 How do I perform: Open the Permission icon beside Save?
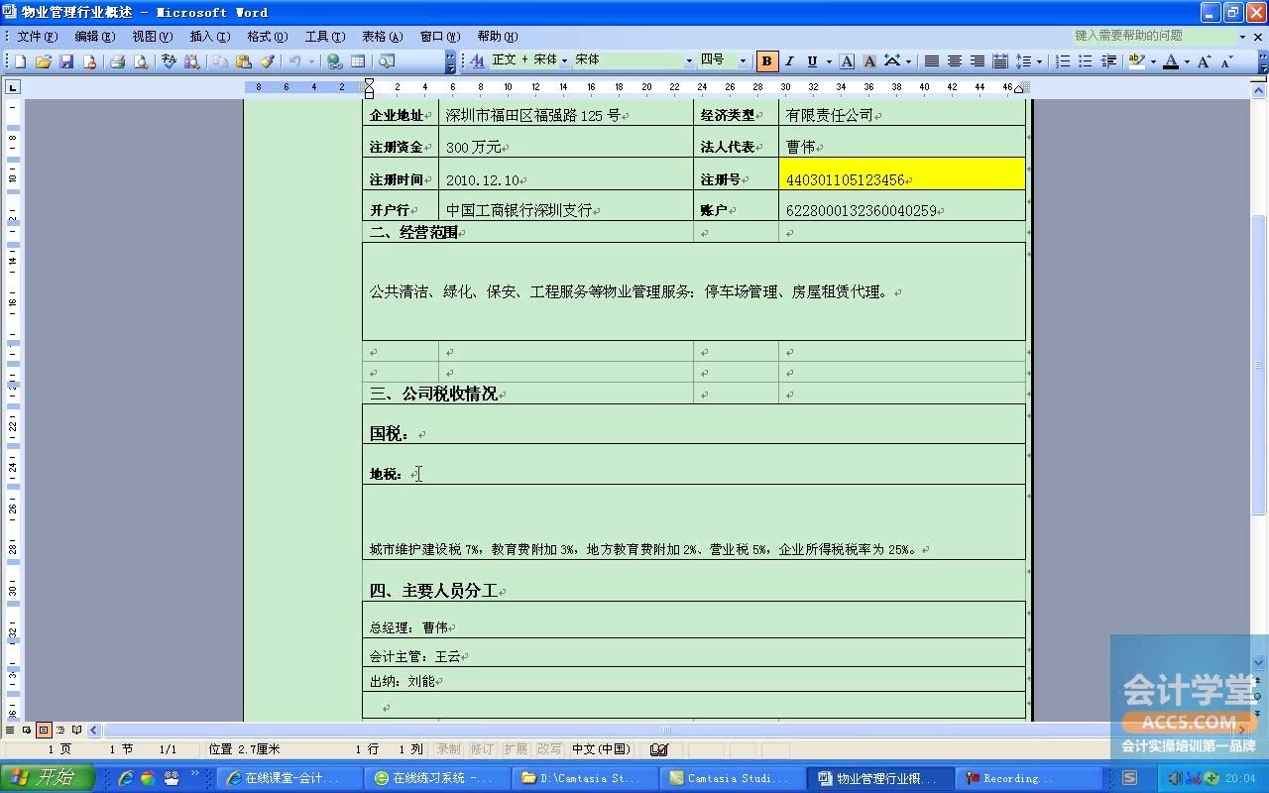click(x=89, y=61)
